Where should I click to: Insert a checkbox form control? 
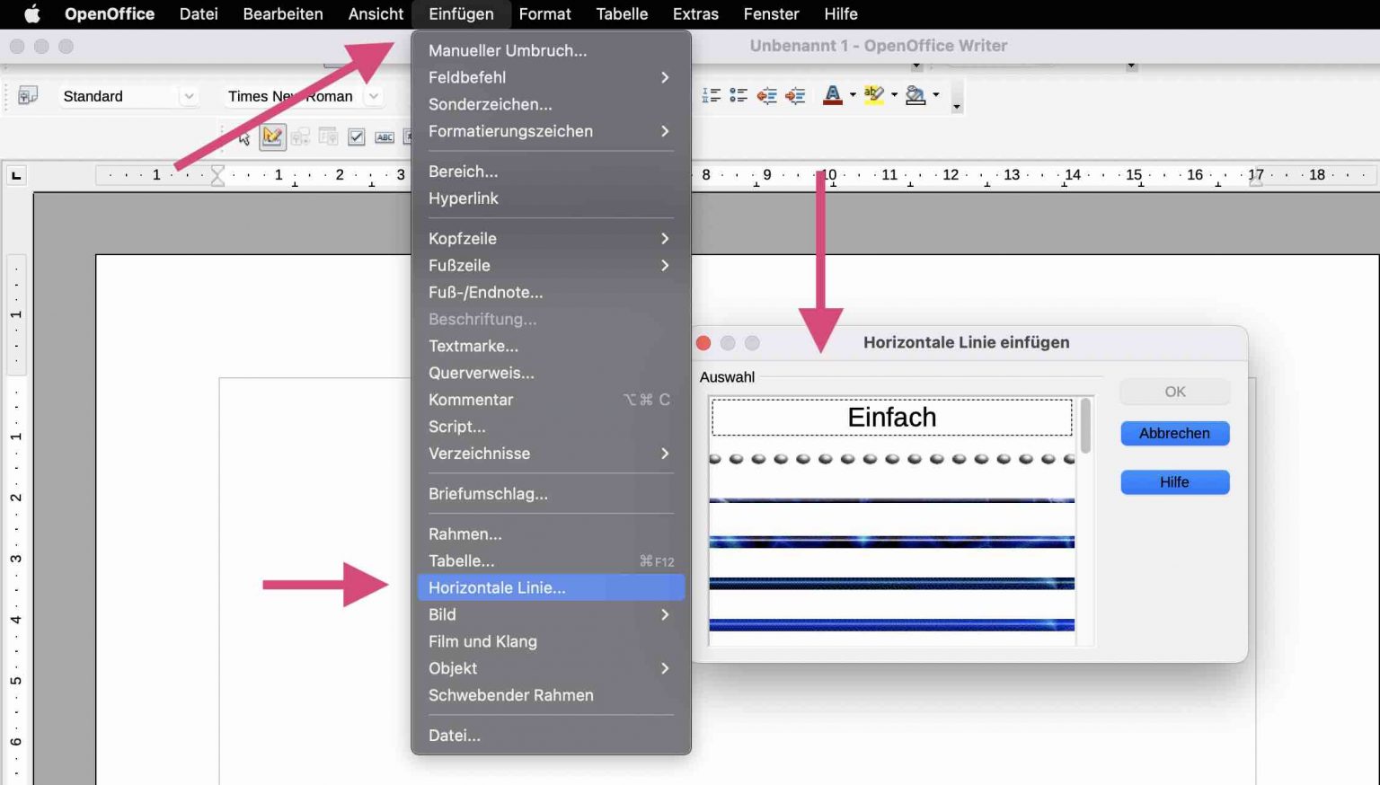point(357,137)
